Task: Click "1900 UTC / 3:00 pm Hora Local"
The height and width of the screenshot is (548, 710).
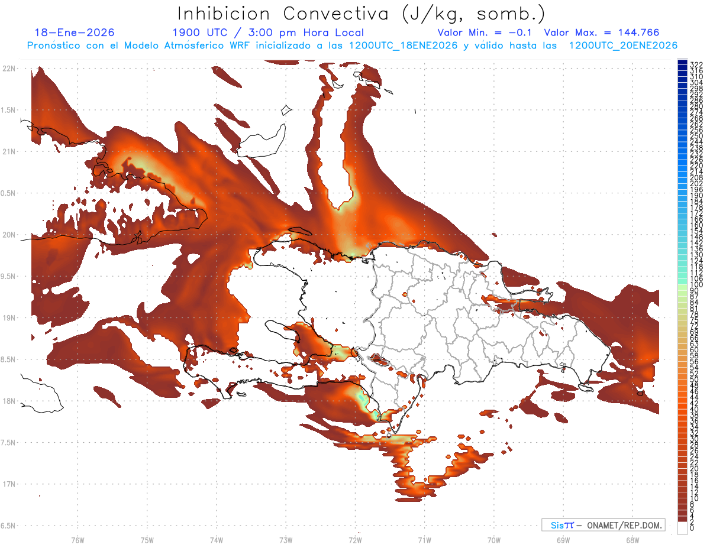Action: [268, 33]
